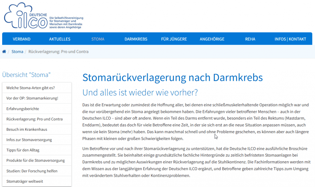The width and height of the screenshot is (315, 187).
Task: Select 'Produkte für die Stomaversorgung' in sidebar
Action: click(x=35, y=161)
